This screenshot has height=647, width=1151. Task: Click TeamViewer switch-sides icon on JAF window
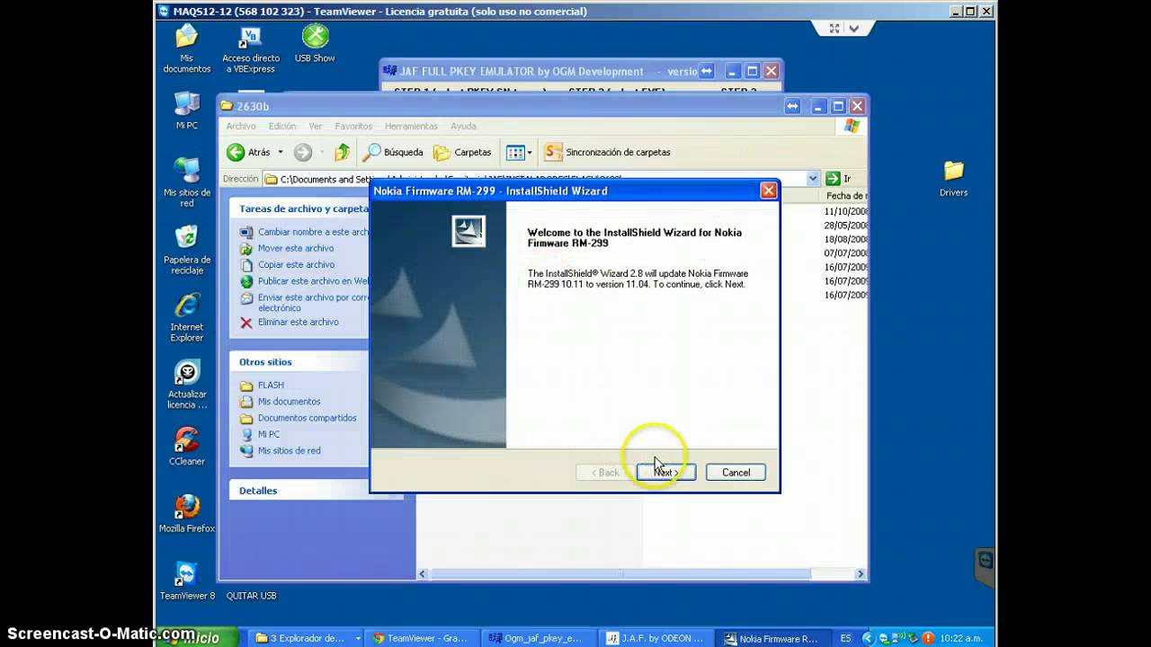coord(707,71)
